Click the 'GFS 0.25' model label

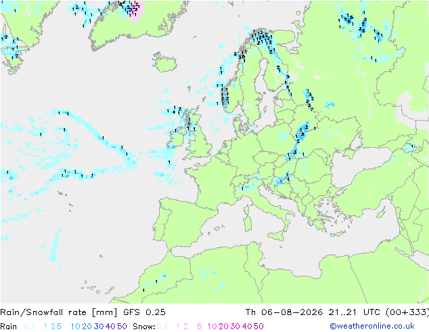click(x=144, y=312)
